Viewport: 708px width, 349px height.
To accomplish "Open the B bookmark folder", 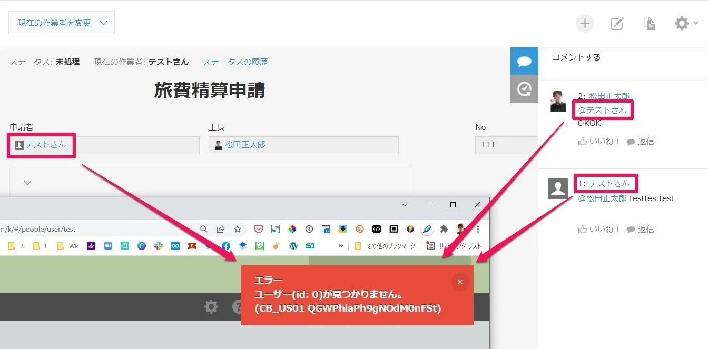I will pyautogui.click(x=16, y=246).
